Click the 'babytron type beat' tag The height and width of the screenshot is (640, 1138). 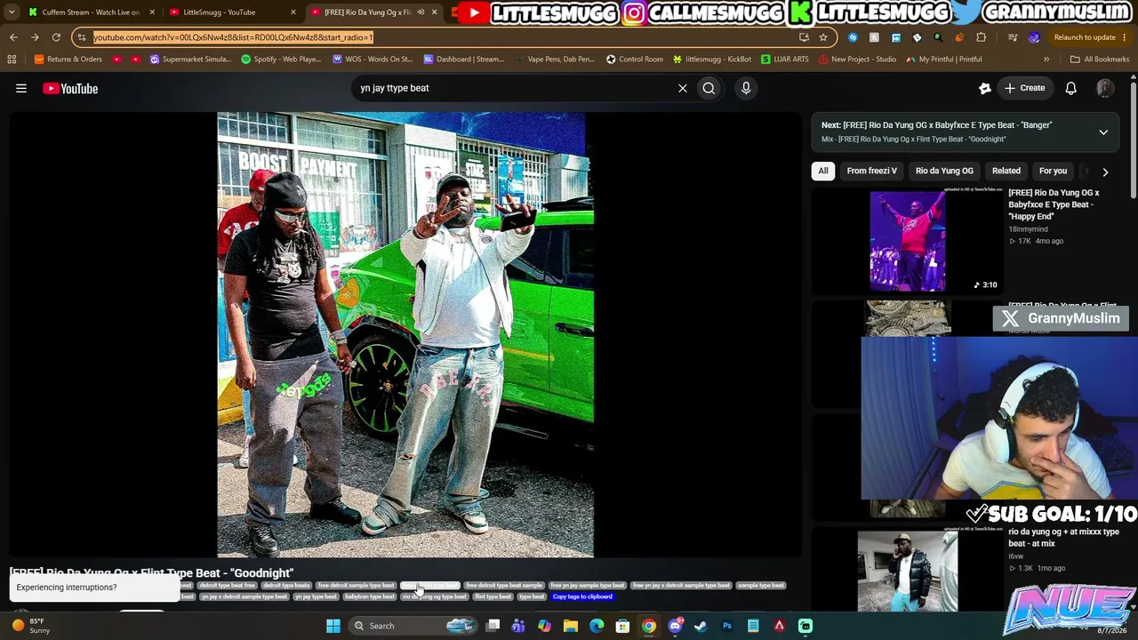click(370, 596)
